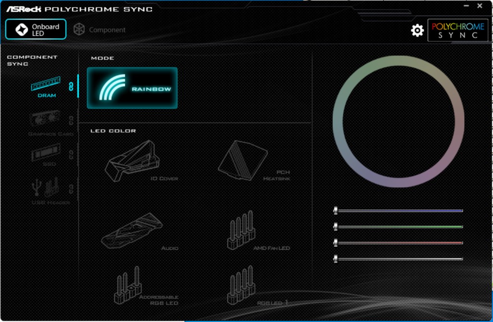Select the Audio LED zone

point(139,231)
